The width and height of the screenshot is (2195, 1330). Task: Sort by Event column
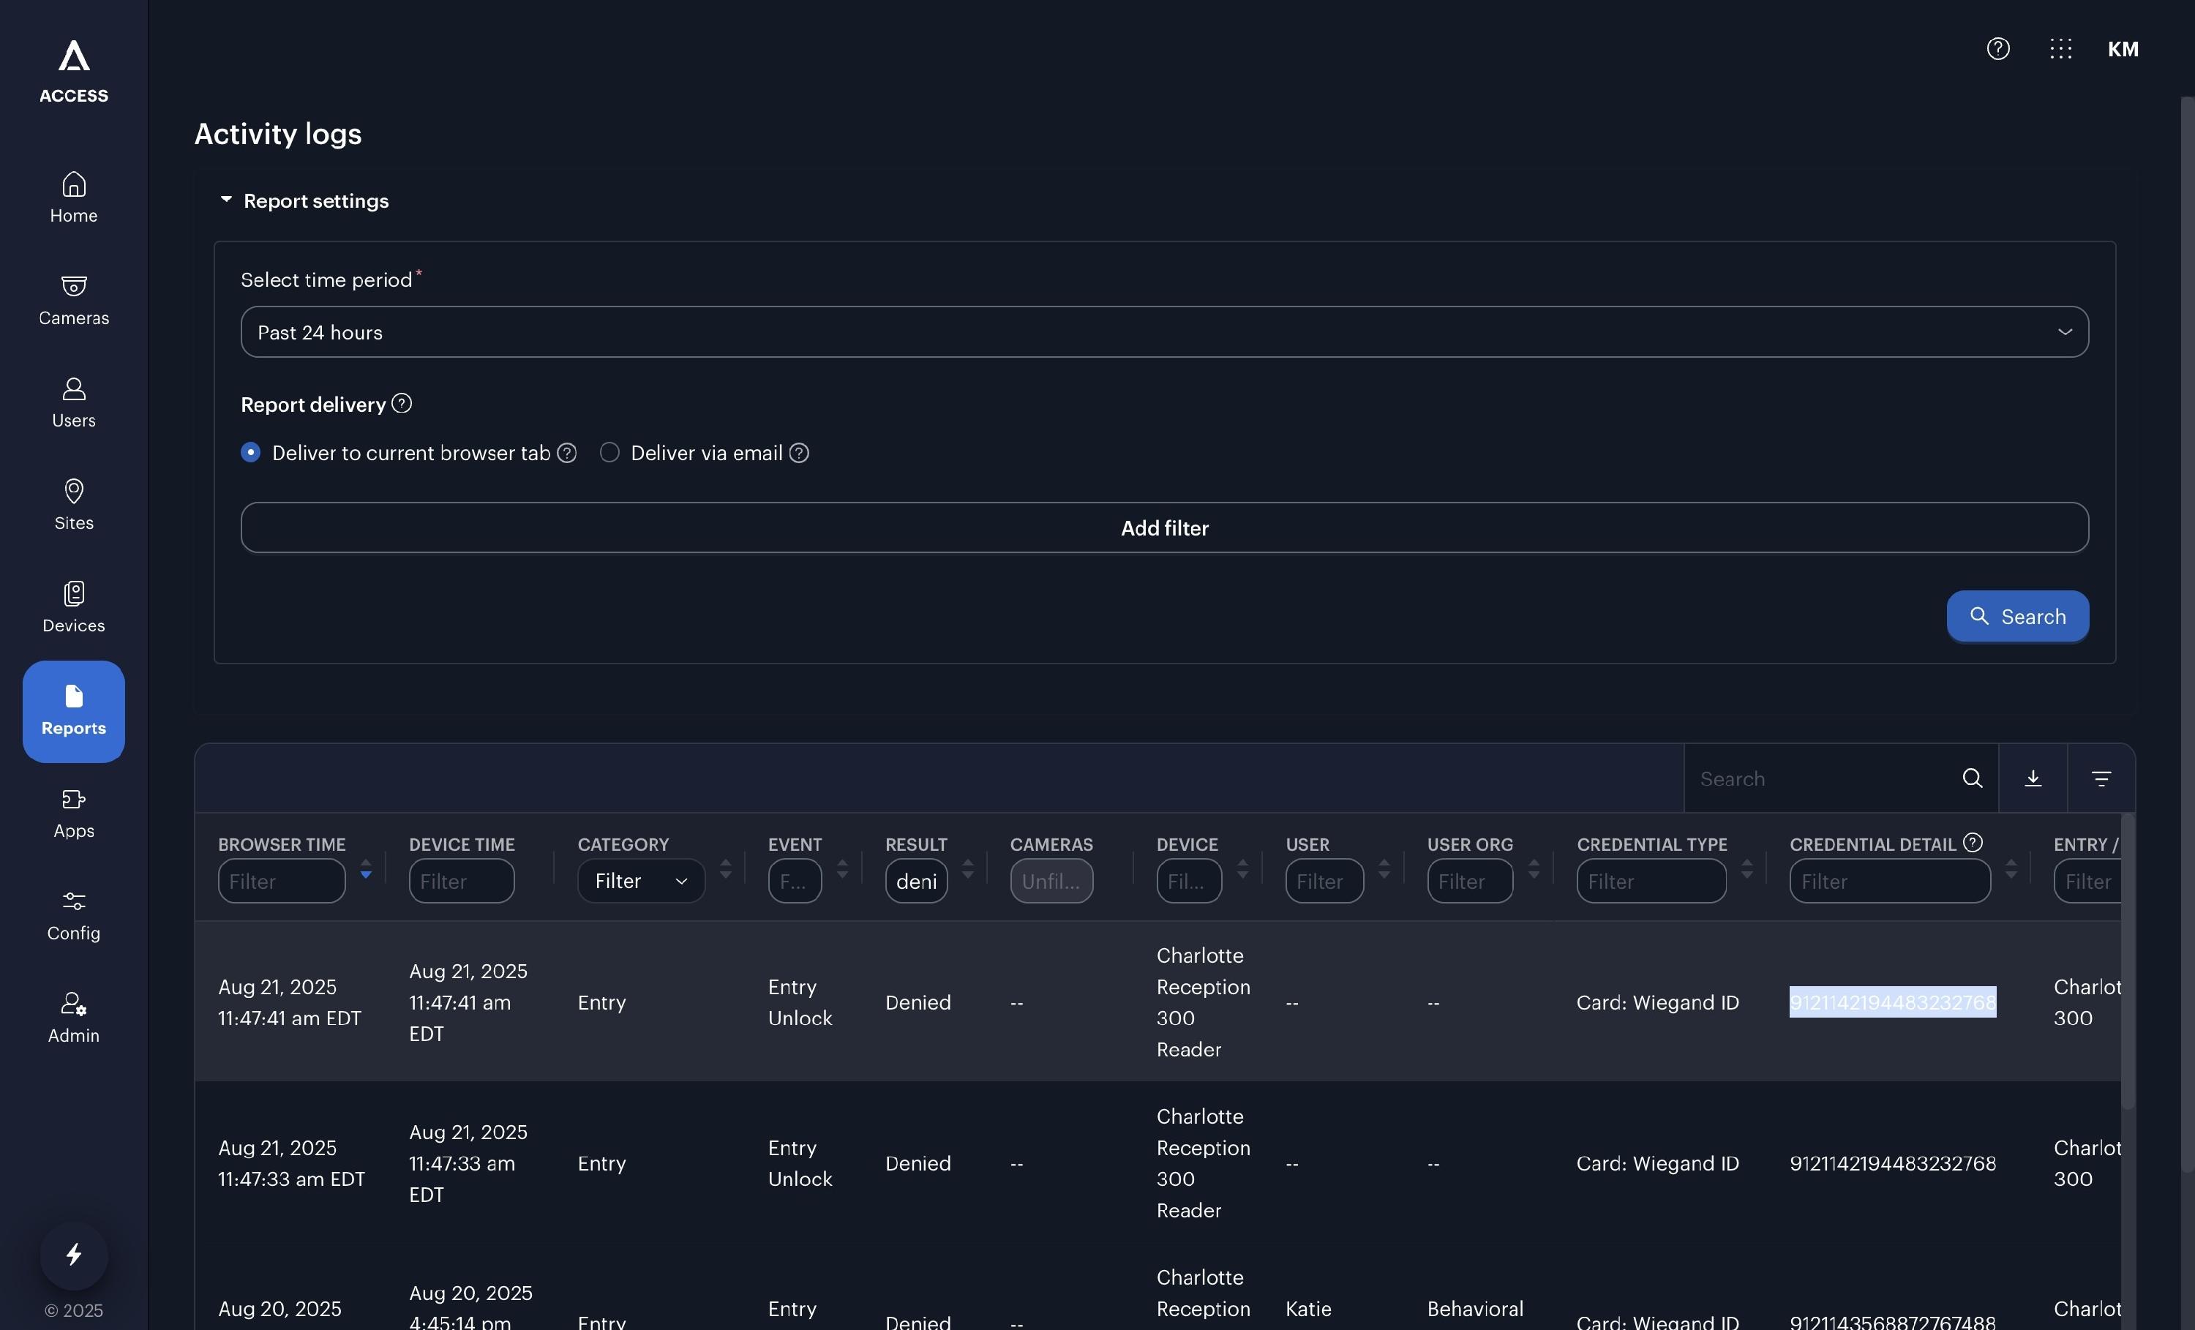842,868
